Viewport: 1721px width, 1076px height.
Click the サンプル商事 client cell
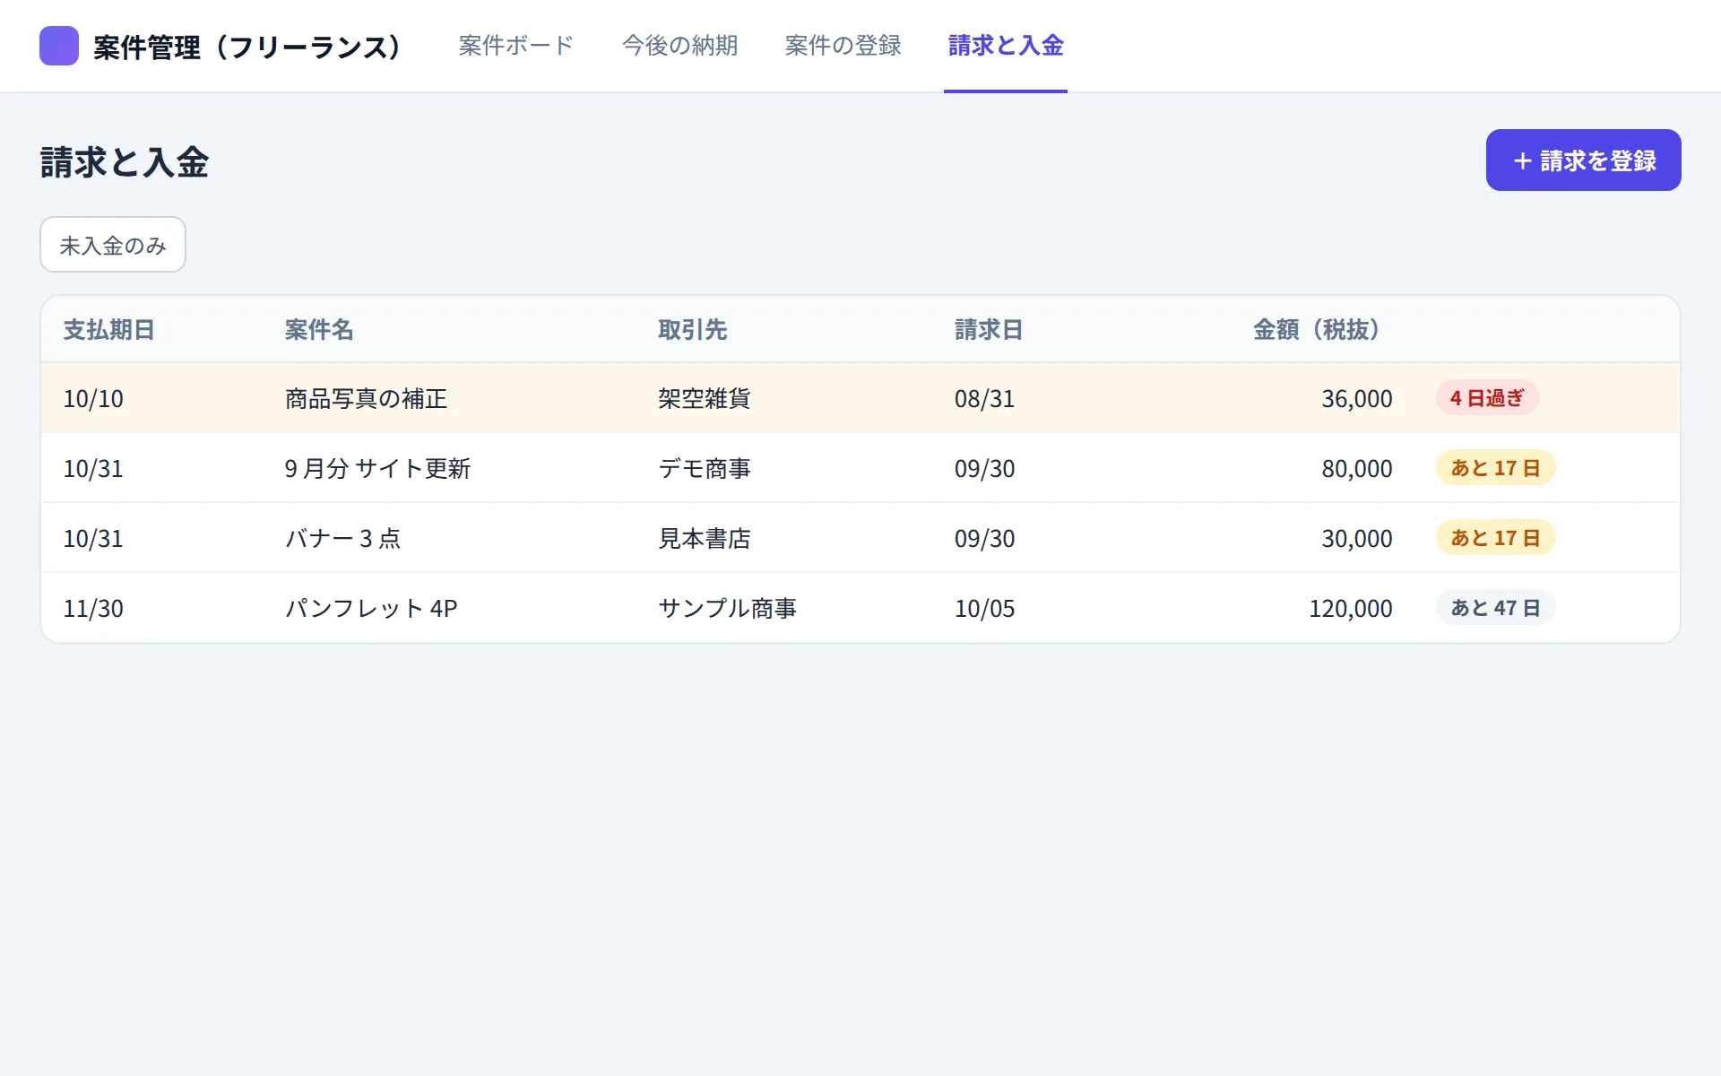pyautogui.click(x=728, y=608)
